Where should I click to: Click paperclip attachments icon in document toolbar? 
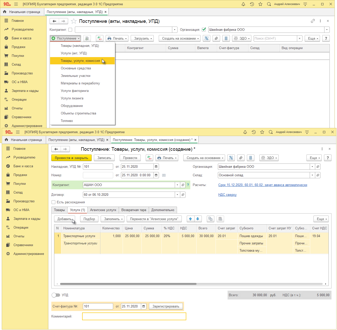(x=241, y=158)
